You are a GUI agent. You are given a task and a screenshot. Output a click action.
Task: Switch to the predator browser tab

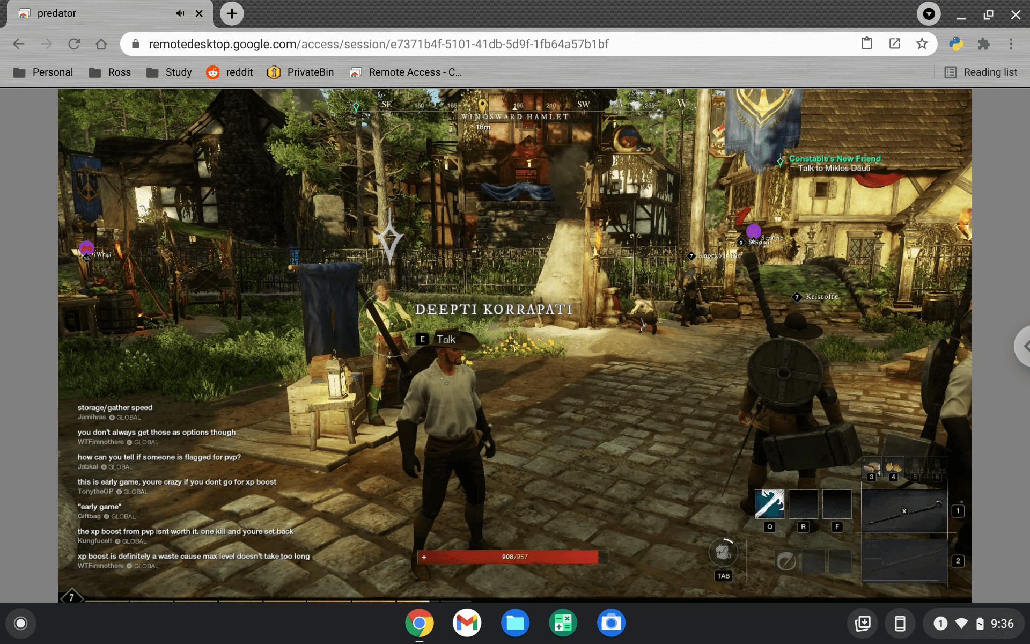[80, 13]
